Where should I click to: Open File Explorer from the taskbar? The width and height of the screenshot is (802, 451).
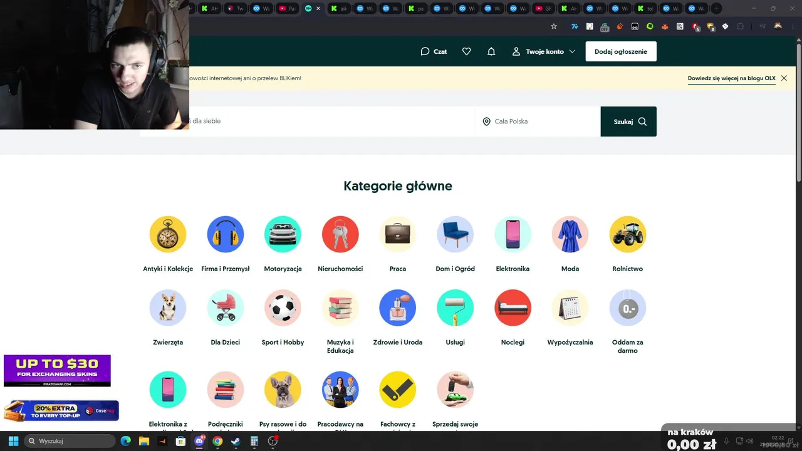tap(143, 441)
